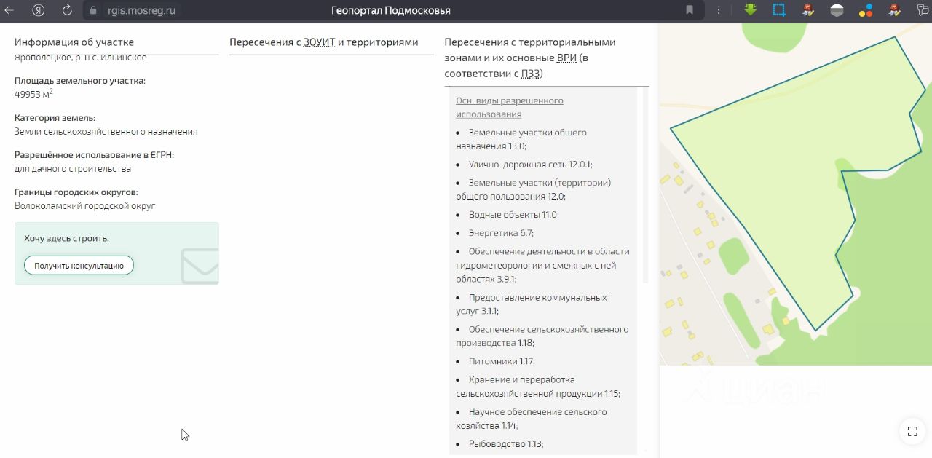This screenshot has width=932, height=458.
Task: Open the password key manager icon
Action: click(x=921, y=10)
